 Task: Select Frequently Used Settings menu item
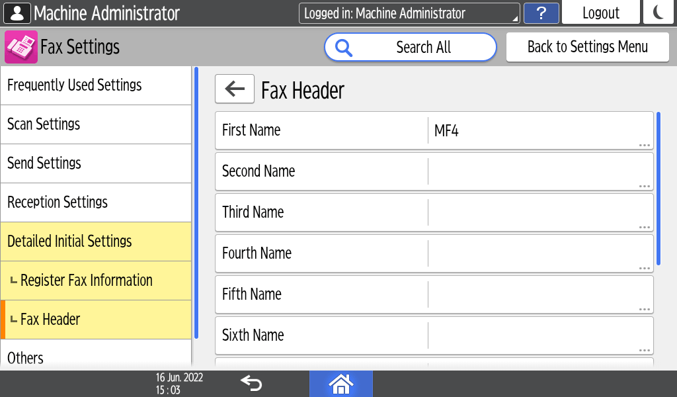[x=96, y=85]
